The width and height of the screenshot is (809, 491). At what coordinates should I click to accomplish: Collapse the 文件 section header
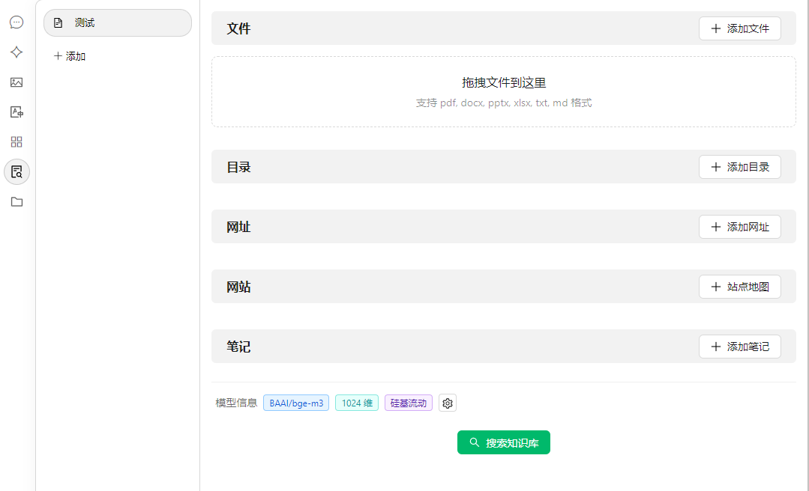coord(237,28)
